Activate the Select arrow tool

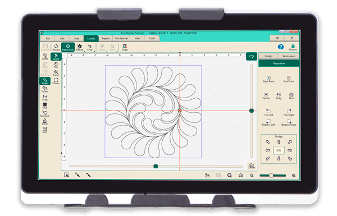56,57
